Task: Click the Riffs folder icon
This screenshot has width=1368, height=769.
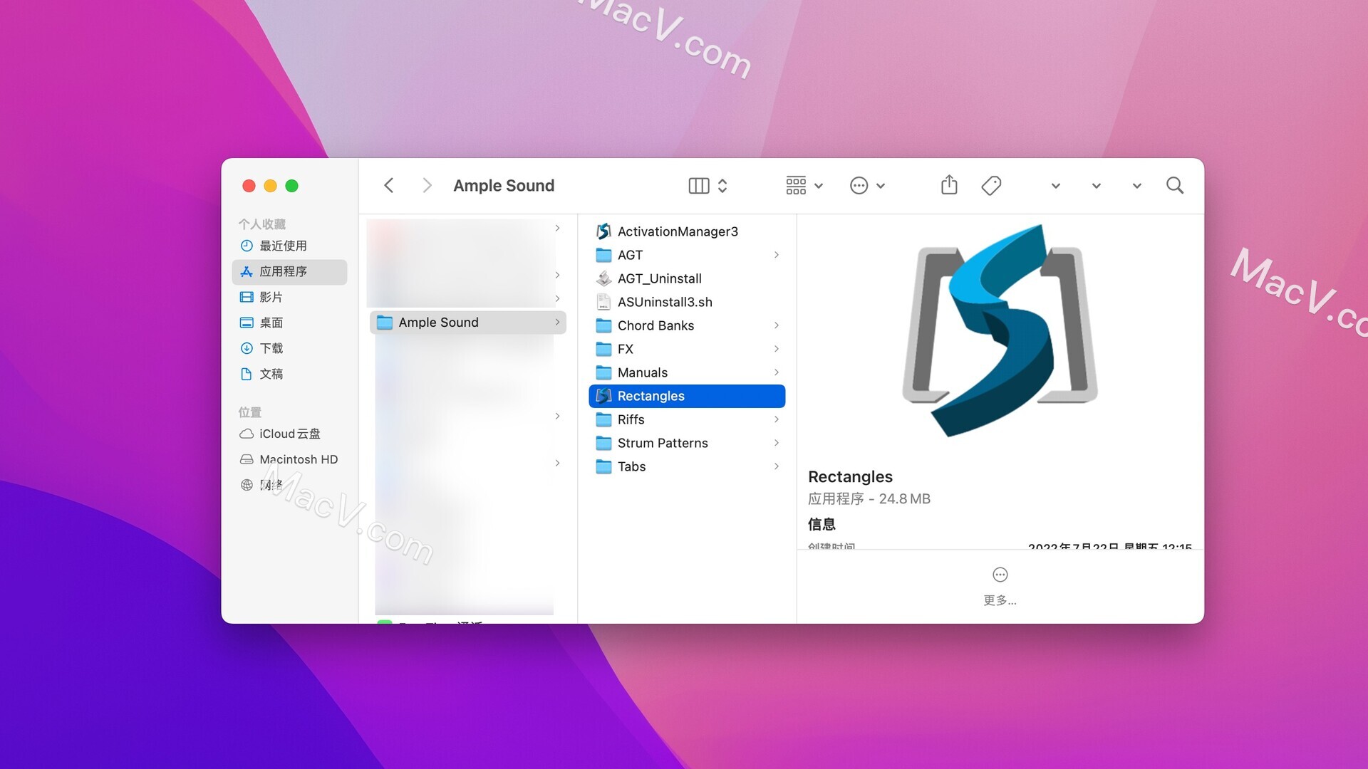Action: click(603, 419)
